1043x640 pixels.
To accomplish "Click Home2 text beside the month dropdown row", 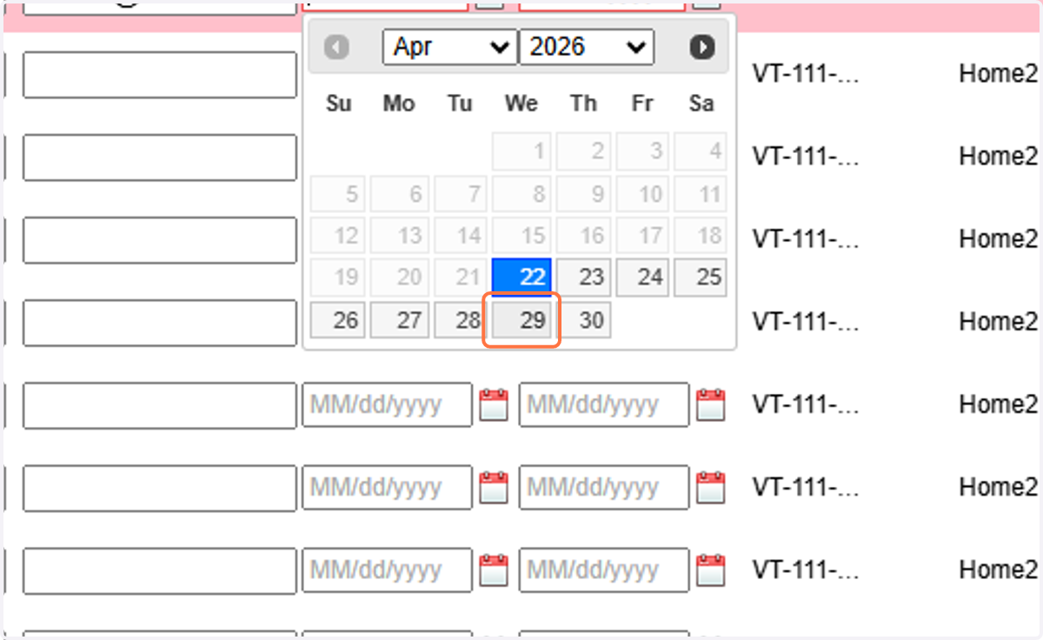I will point(999,74).
